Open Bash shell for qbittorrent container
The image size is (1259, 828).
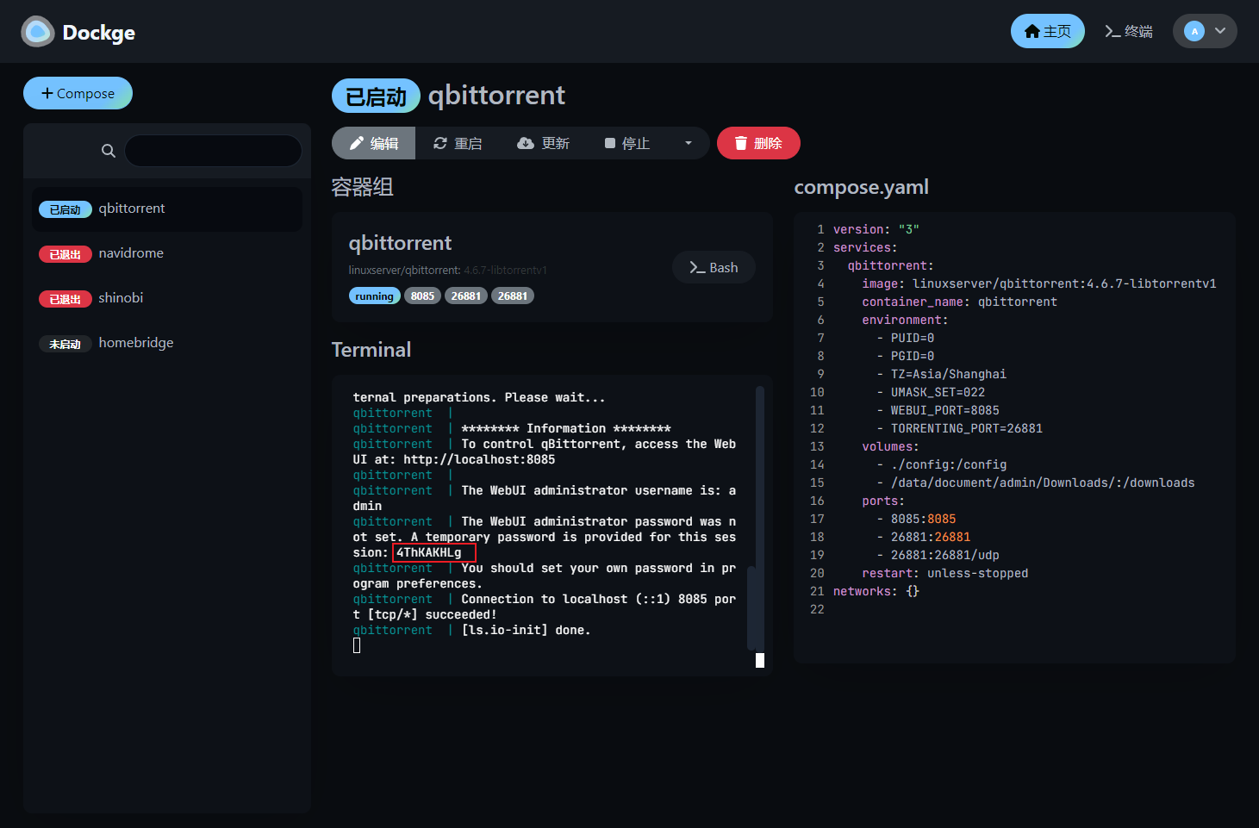[714, 267]
